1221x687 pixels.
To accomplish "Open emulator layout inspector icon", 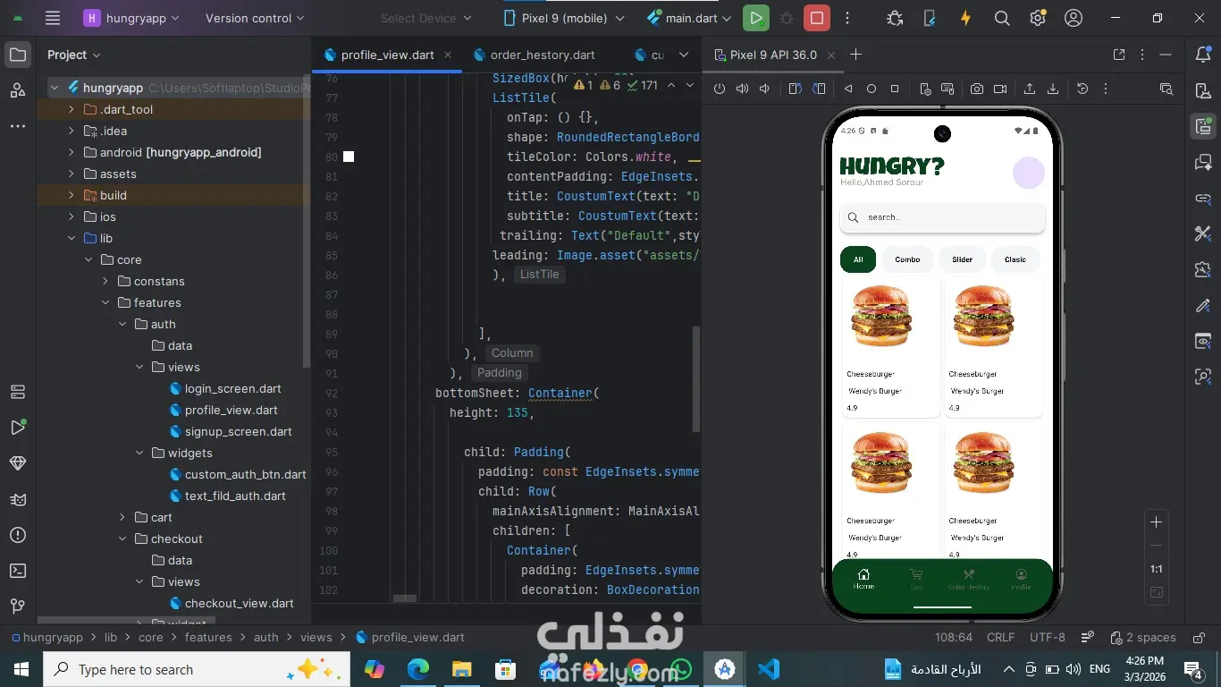I will 1166,89.
